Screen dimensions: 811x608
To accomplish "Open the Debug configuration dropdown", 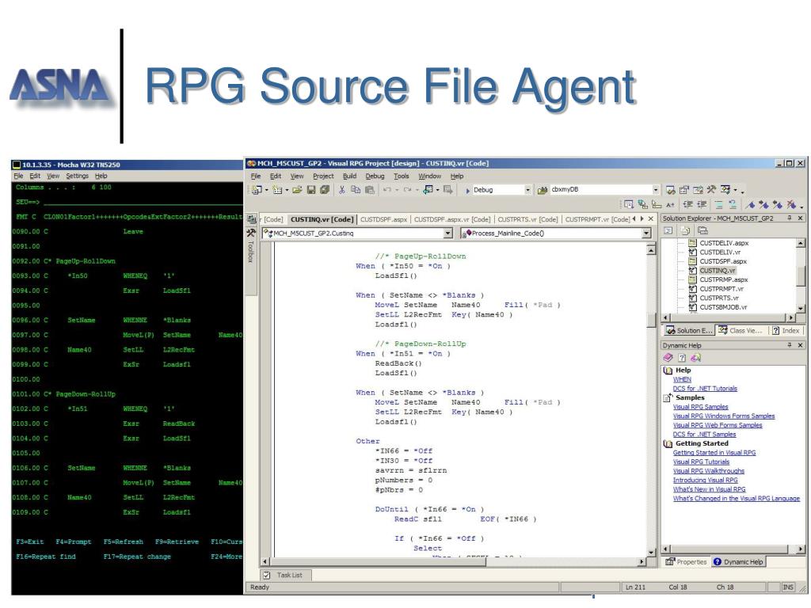I will click(527, 190).
